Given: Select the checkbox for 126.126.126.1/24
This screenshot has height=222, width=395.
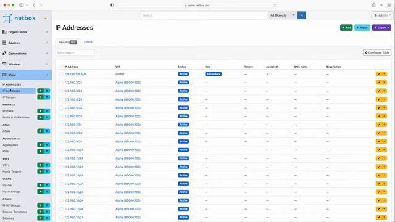Looking at the screenshot, I should tap(61, 74).
